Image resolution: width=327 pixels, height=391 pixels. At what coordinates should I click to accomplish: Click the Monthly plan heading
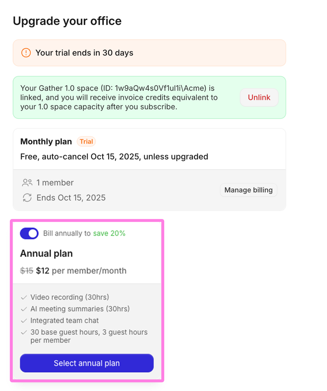point(46,142)
